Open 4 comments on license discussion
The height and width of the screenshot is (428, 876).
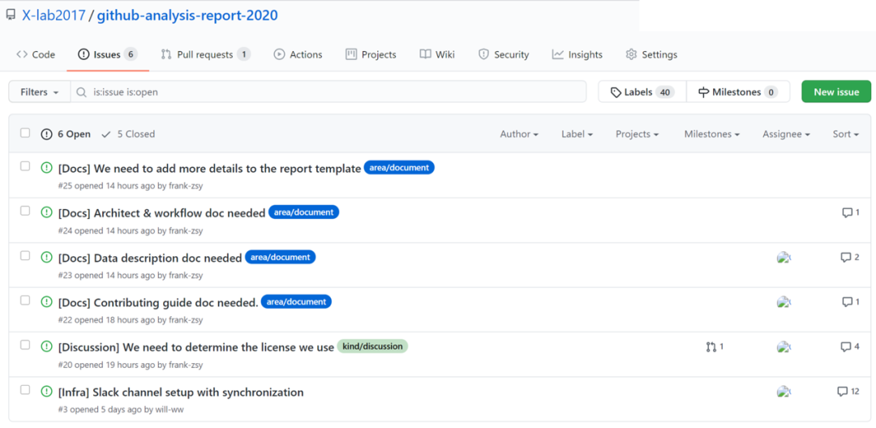(850, 346)
